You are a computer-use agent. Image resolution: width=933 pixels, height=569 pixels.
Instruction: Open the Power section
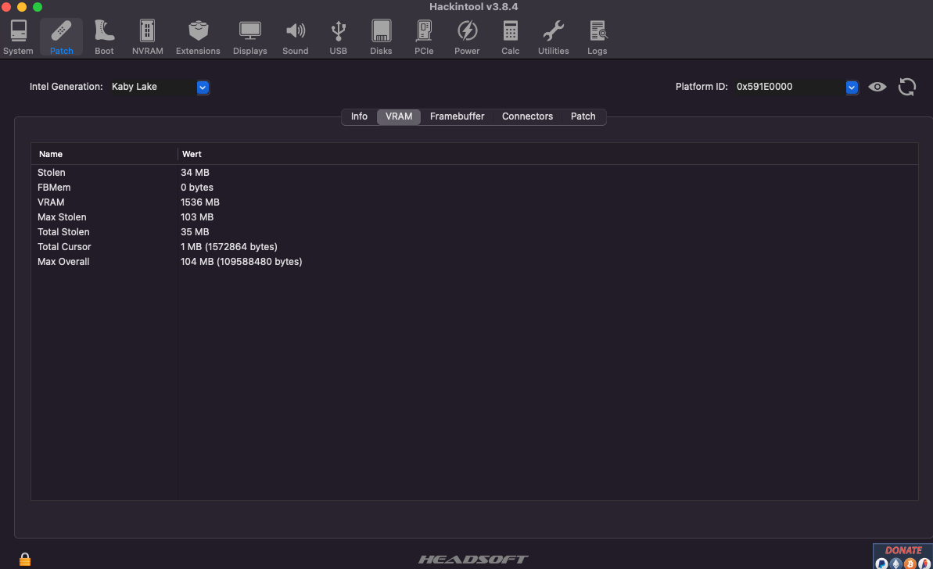coord(467,38)
